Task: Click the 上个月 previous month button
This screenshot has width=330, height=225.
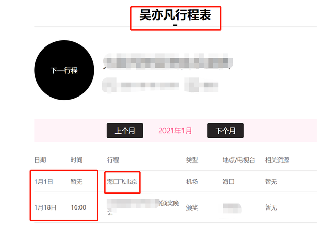Action: coord(125,131)
